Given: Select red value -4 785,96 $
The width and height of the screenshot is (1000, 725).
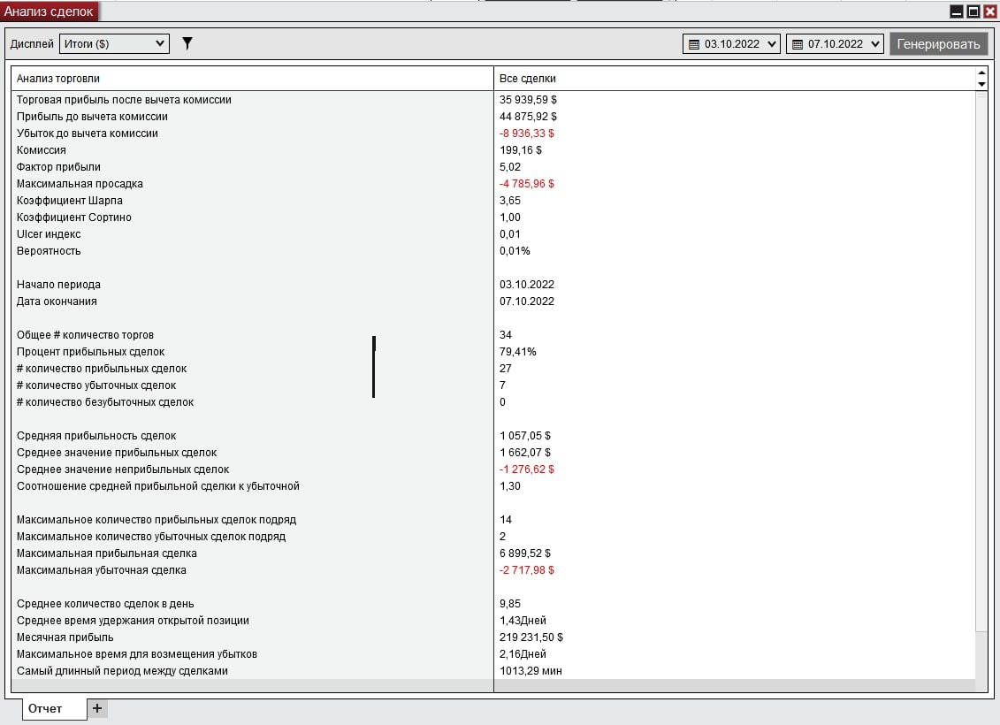Looking at the screenshot, I should click(527, 184).
